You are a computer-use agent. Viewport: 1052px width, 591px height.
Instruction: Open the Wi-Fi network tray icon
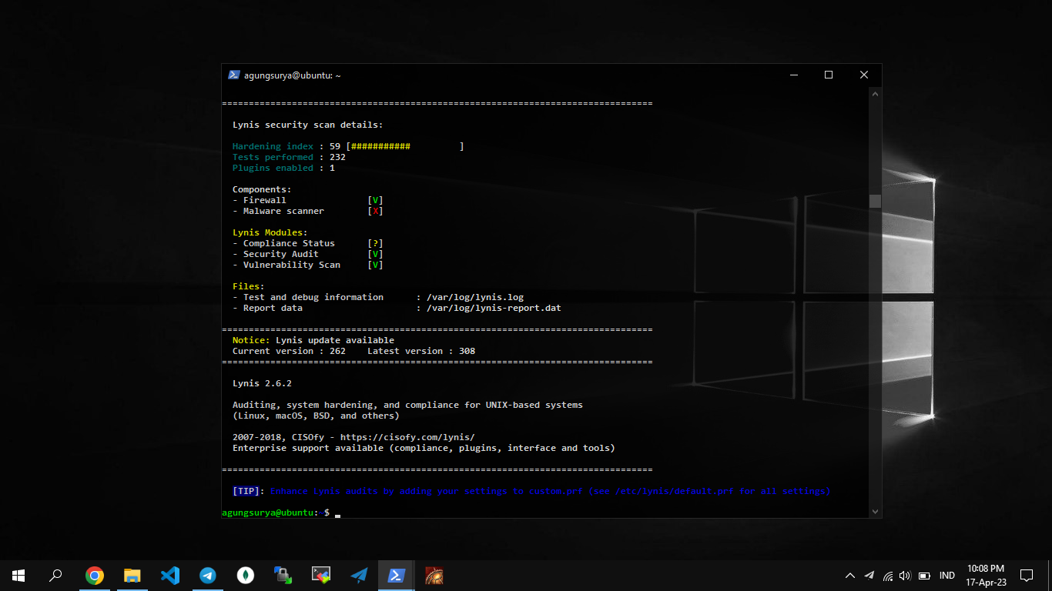(888, 576)
